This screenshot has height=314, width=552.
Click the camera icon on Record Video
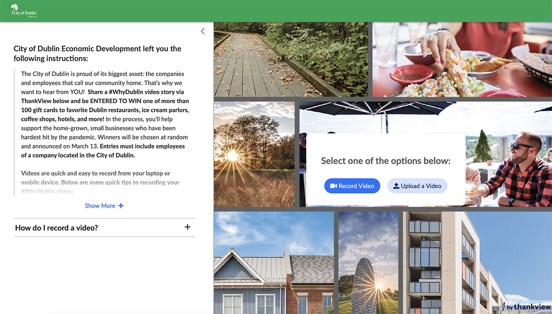(x=334, y=186)
